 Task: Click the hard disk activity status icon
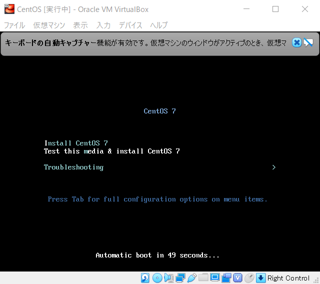[145, 278]
